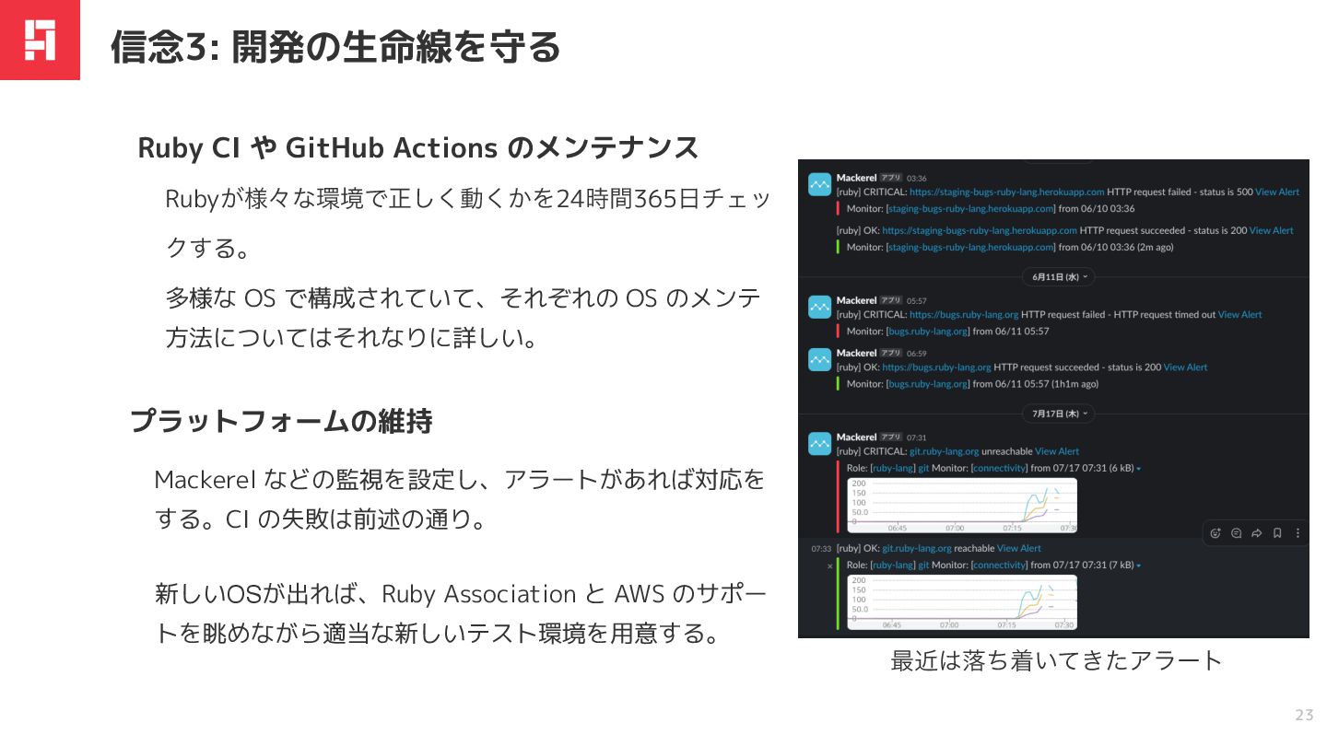Reply in thread from the hover toolbar
The image size is (1327, 746).
[1236, 532]
